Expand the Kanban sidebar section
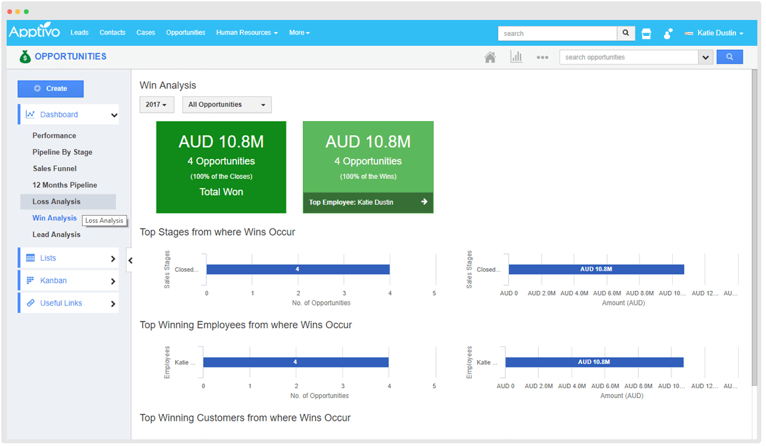This screenshot has height=446, width=766. (68, 280)
